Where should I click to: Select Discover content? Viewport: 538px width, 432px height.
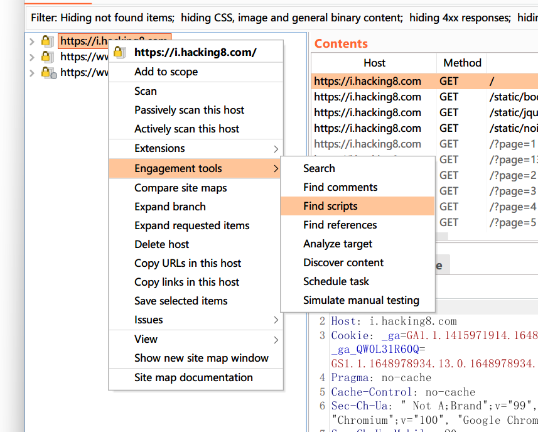(358, 263)
